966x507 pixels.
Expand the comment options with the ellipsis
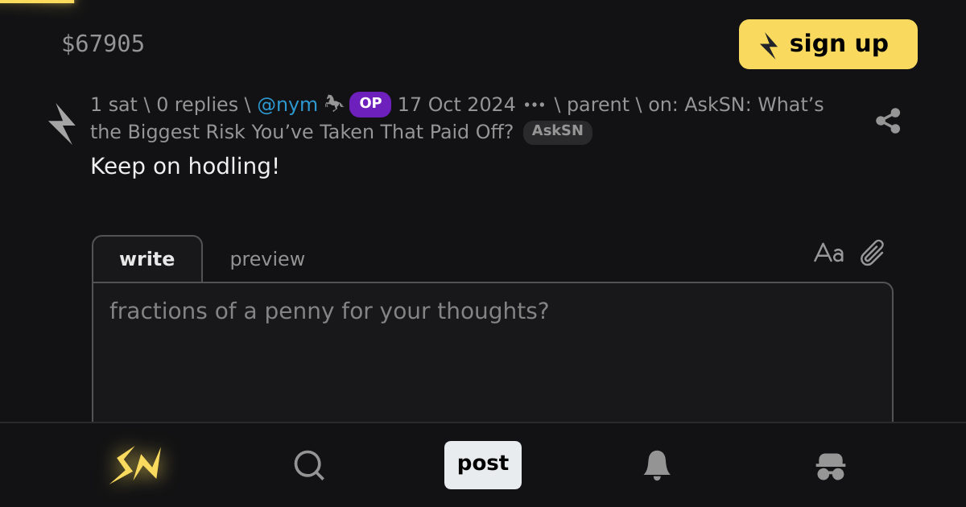click(533, 104)
